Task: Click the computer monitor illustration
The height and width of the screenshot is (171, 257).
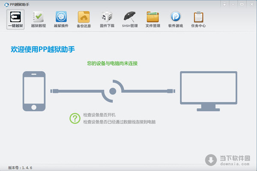Action: click(x=209, y=91)
